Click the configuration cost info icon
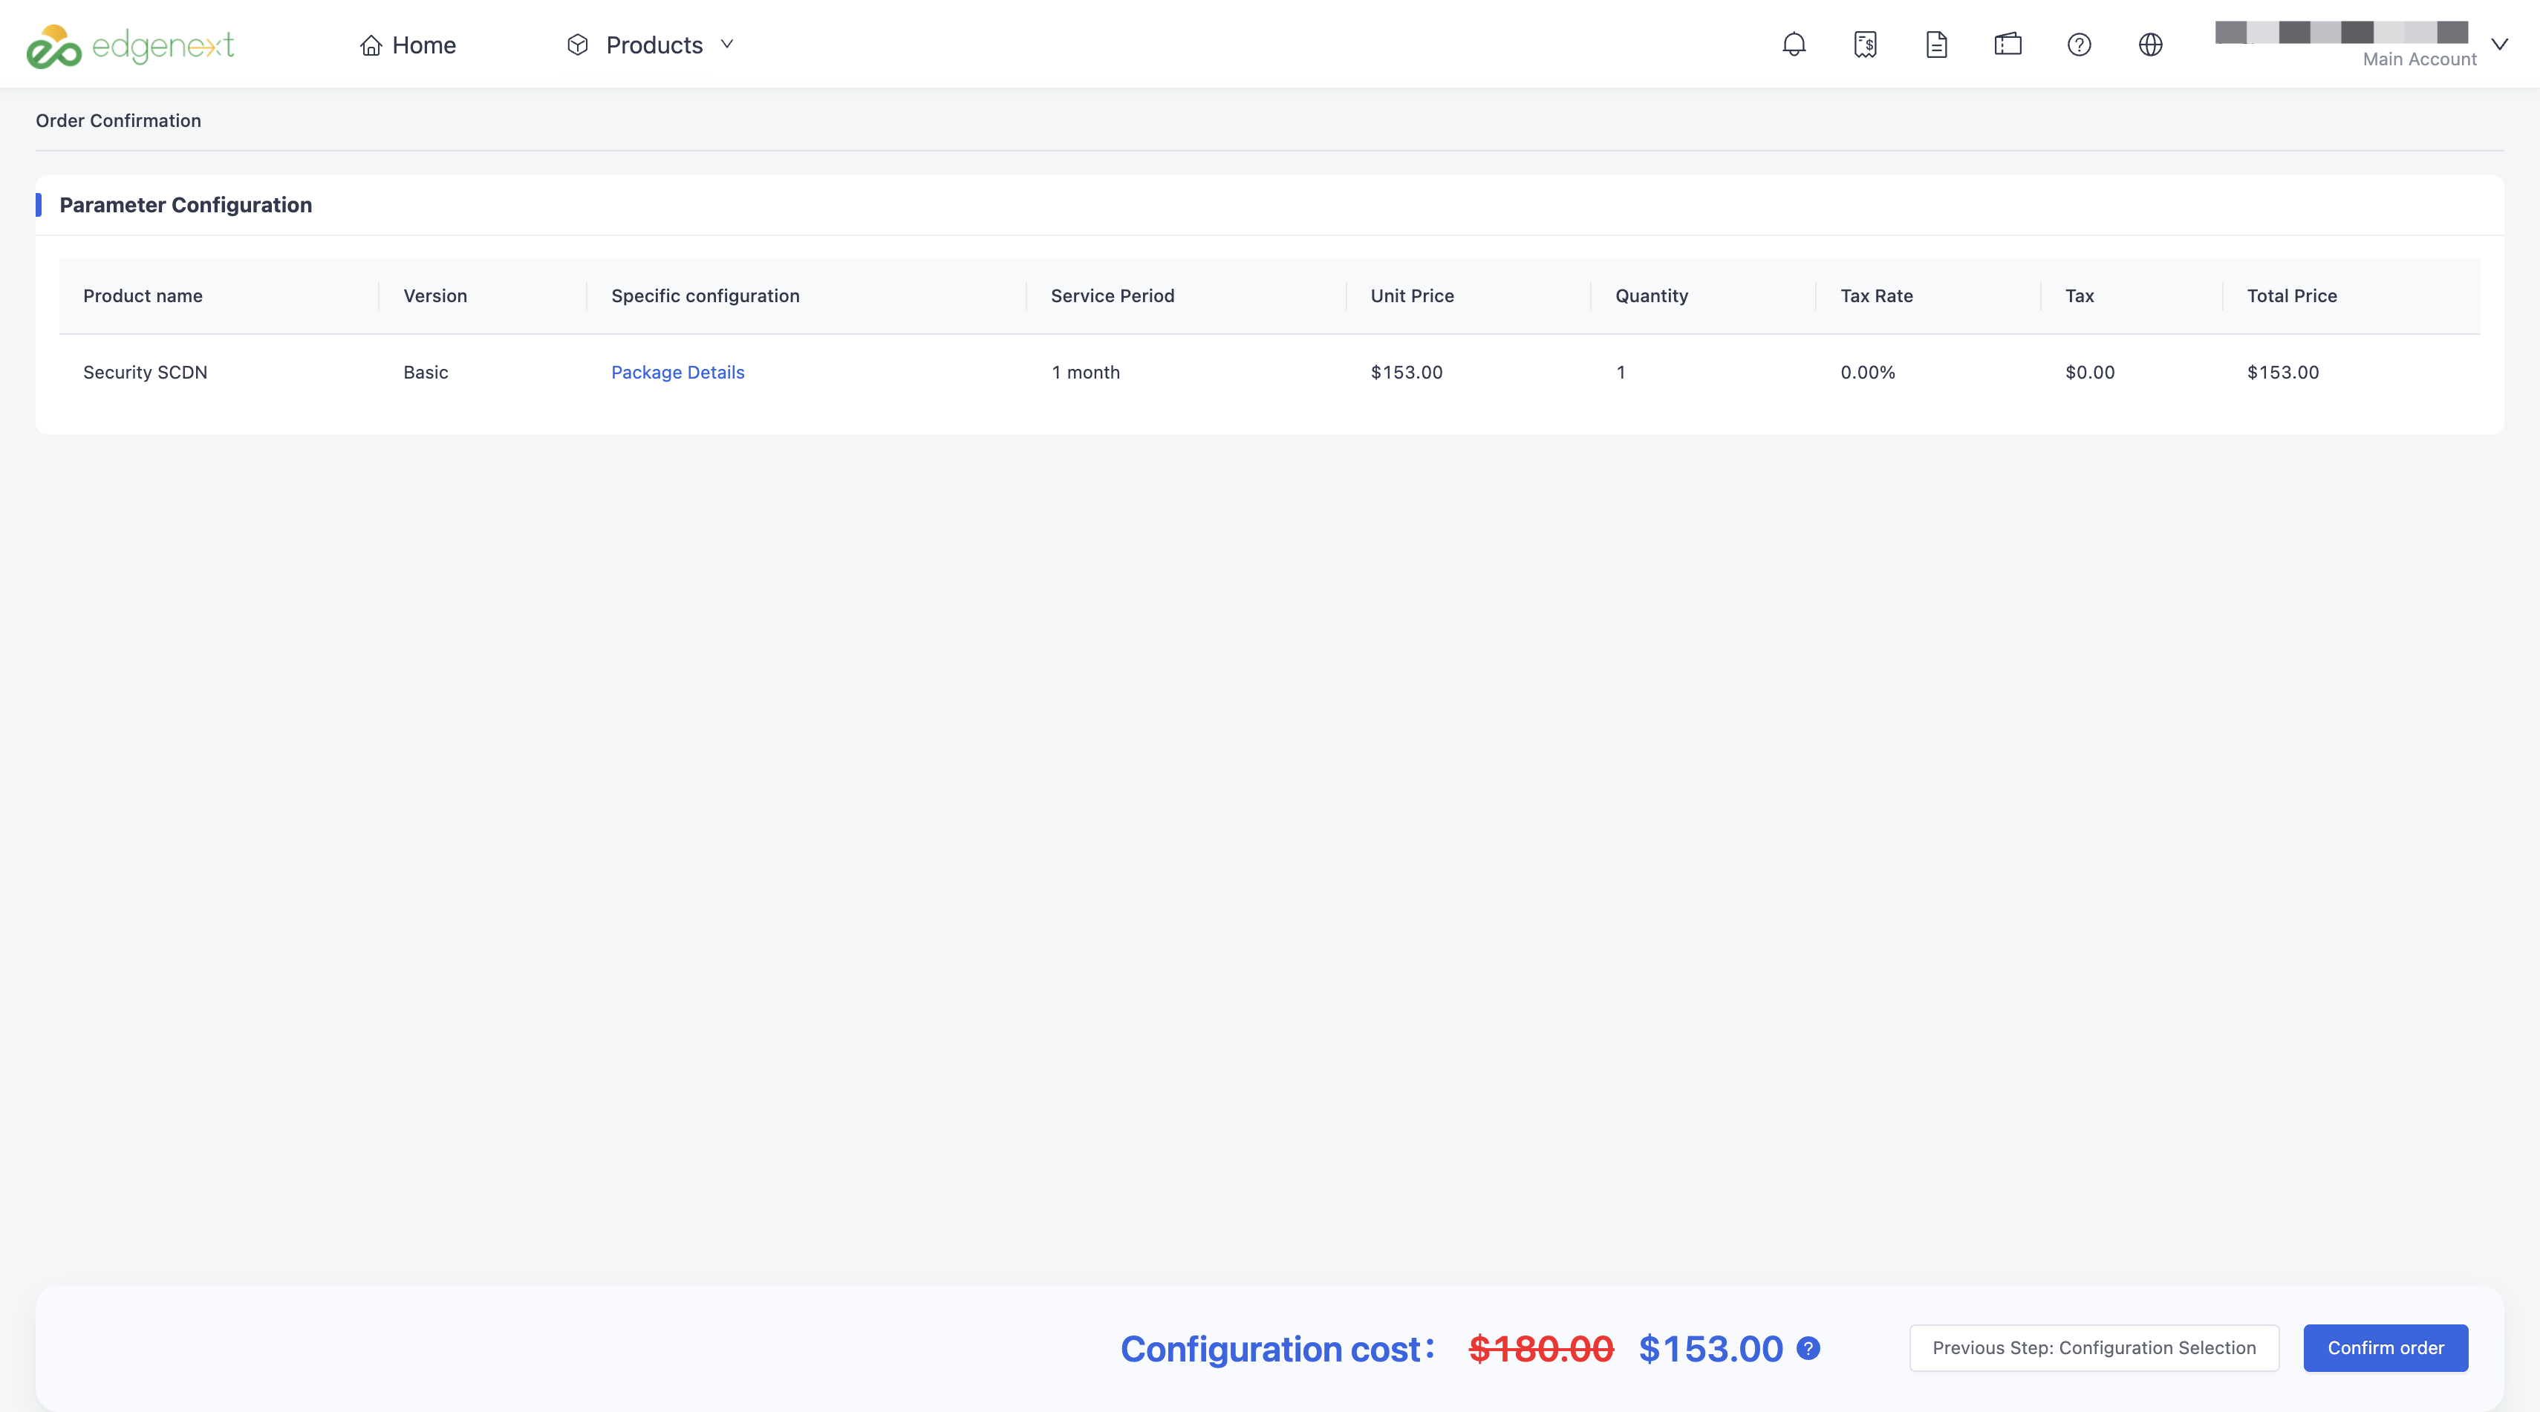This screenshot has height=1412, width=2540. [1808, 1348]
